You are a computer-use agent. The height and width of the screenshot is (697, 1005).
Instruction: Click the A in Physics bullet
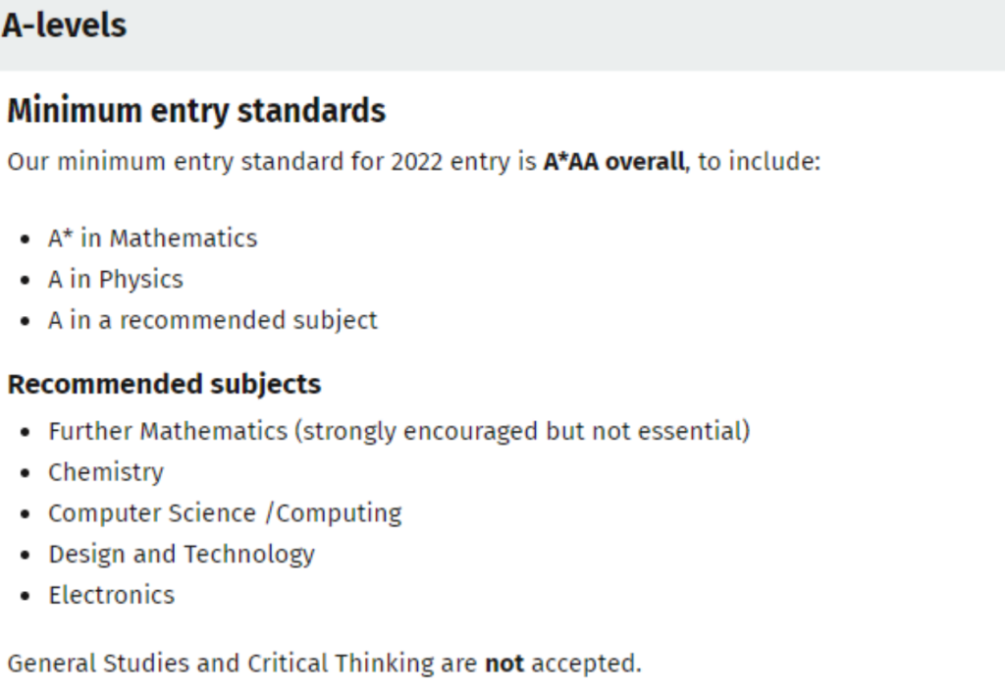[x=116, y=280]
